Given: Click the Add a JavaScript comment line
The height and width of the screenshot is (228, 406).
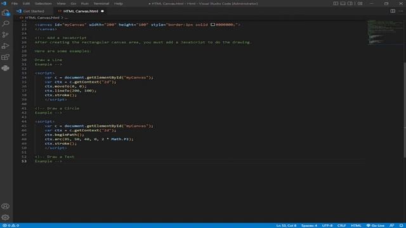Looking at the screenshot, I should tap(61, 38).
